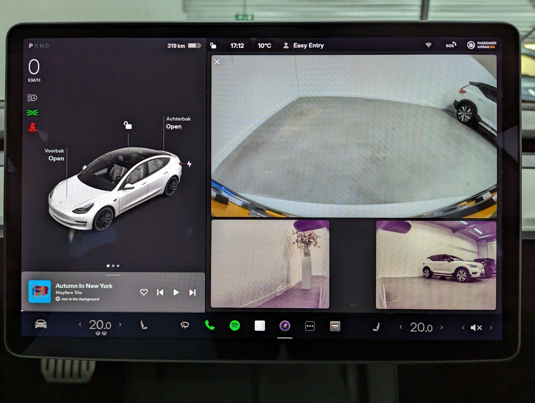Tap the Achterbak Open label
535x403 pixels.
pyautogui.click(x=179, y=123)
